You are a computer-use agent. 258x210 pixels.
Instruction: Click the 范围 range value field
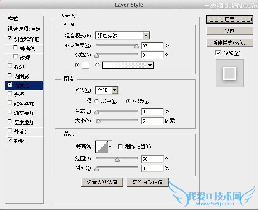click(x=152, y=159)
